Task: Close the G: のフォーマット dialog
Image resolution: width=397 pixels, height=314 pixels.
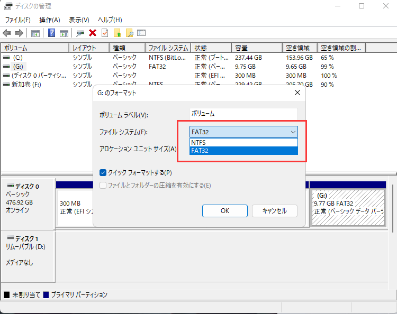Action: pyautogui.click(x=297, y=93)
